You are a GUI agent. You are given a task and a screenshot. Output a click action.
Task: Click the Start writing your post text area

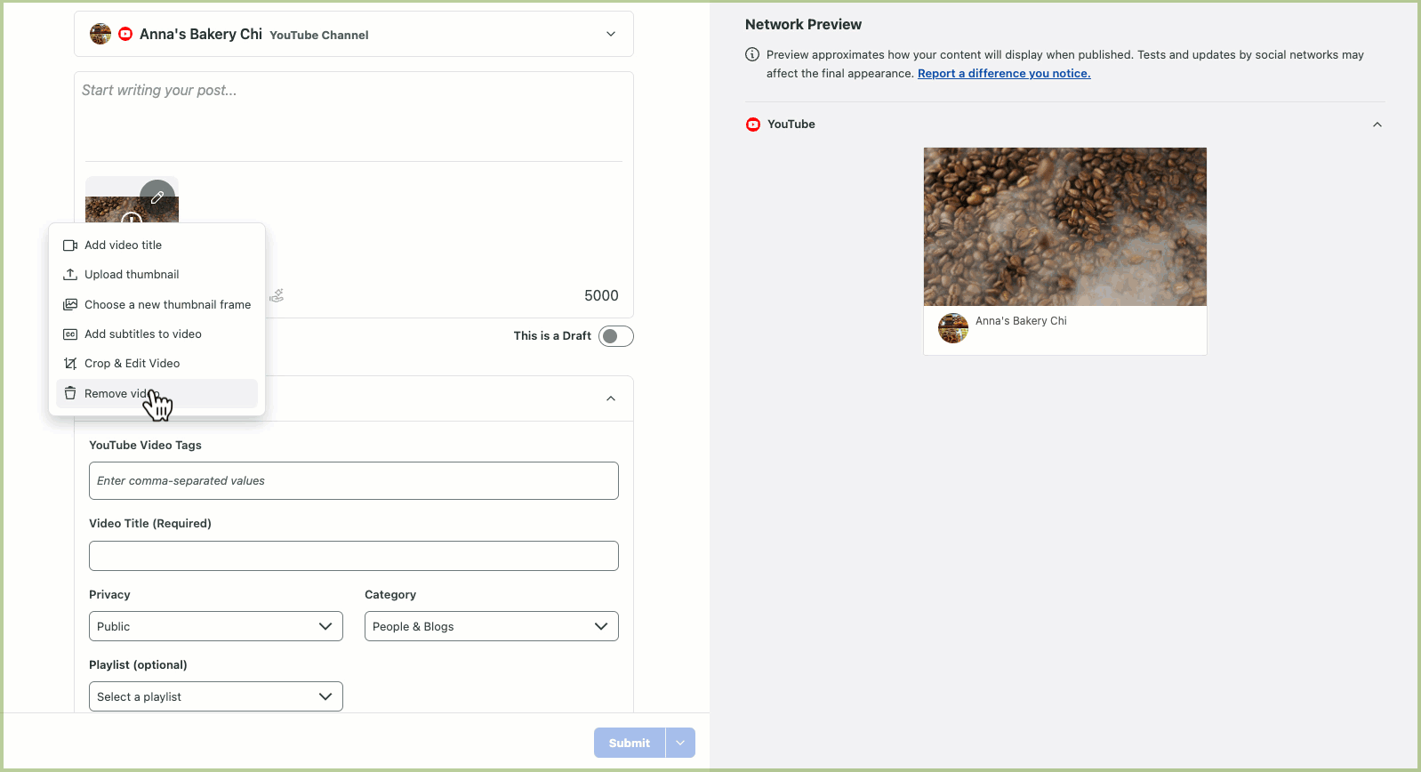coord(354,117)
